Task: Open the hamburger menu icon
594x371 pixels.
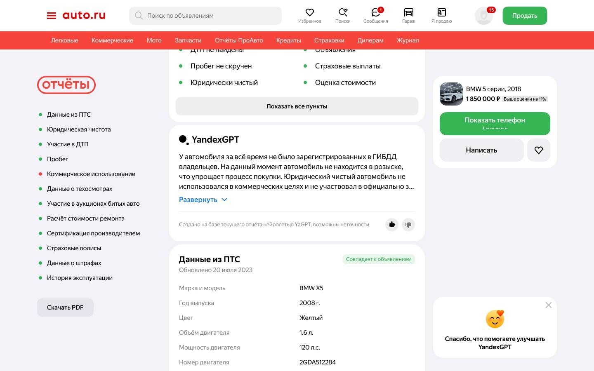Action: [x=52, y=16]
